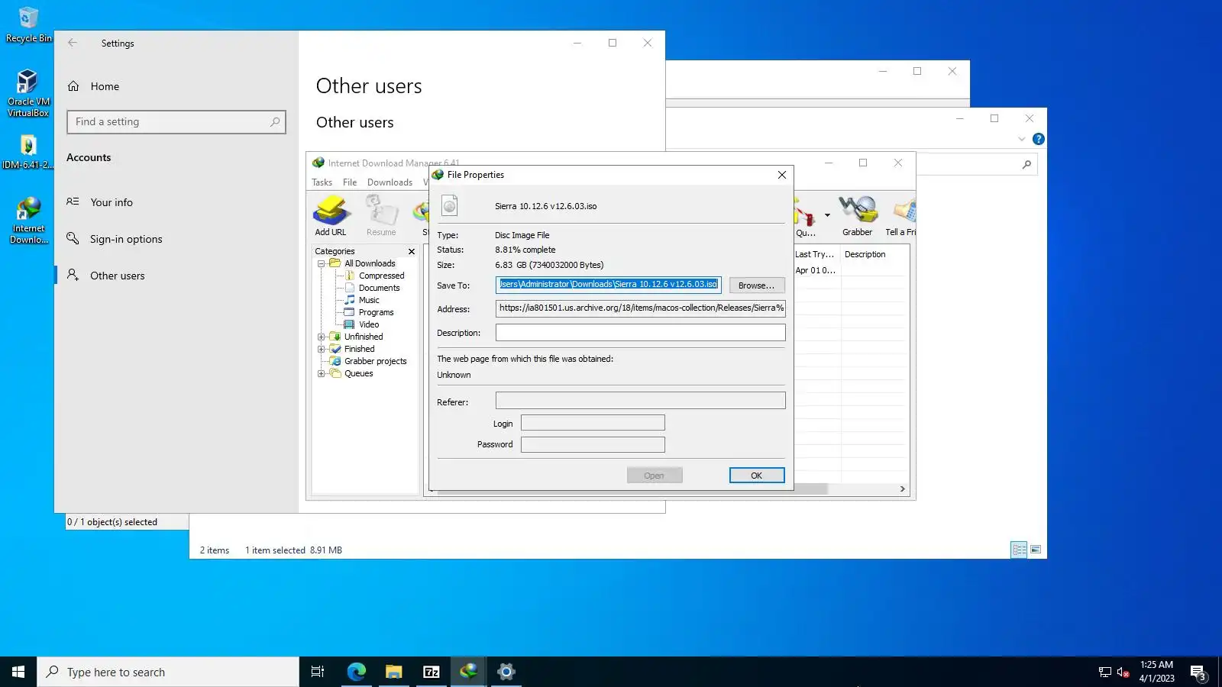Open the Queues toolbar dropdown arrow
1222x687 pixels.
pos(827,215)
